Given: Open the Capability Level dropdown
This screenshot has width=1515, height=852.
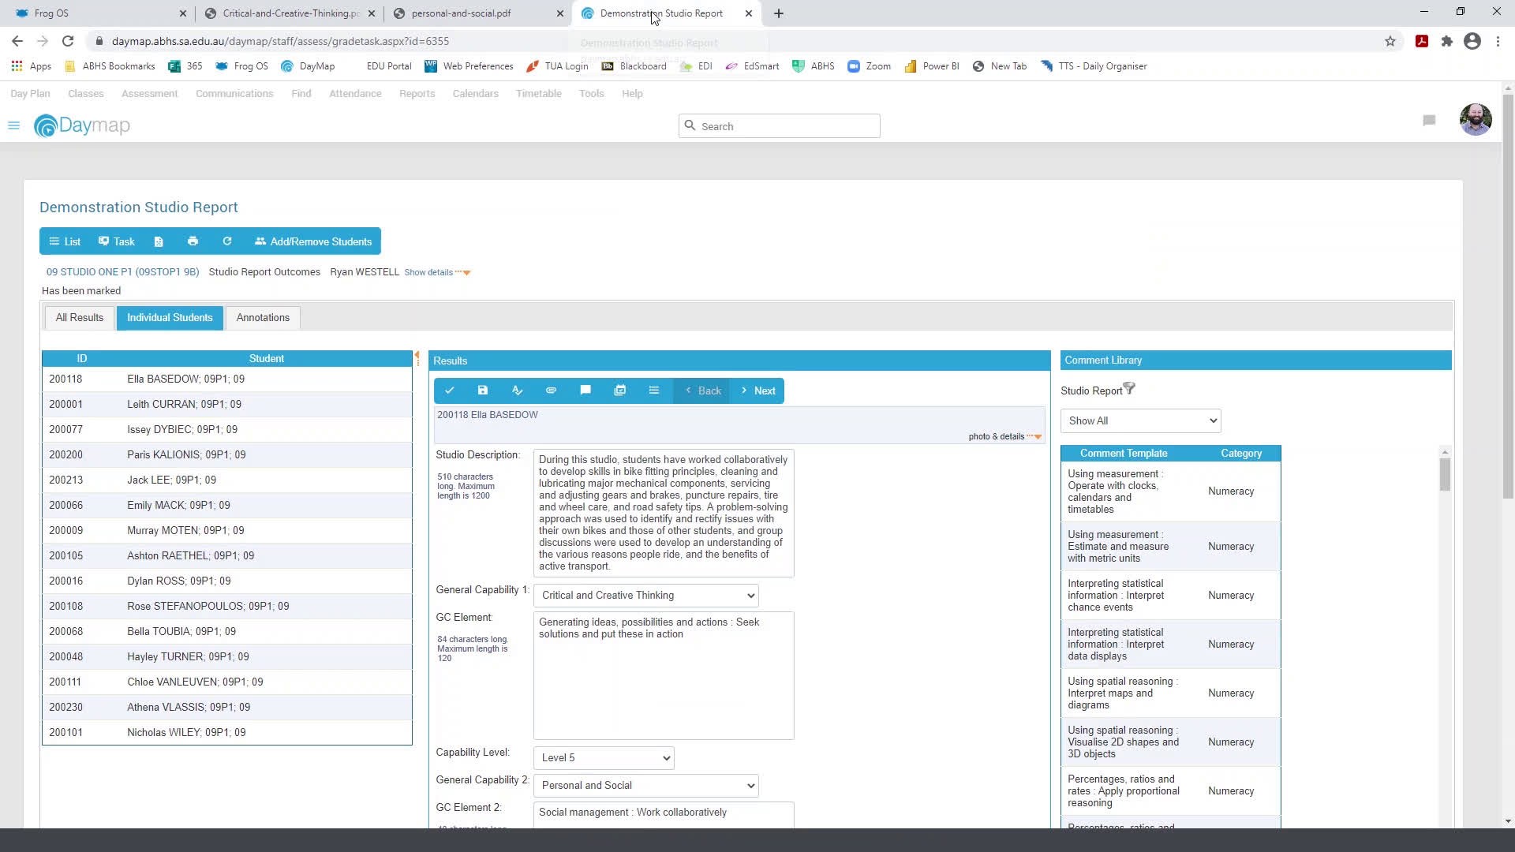Looking at the screenshot, I should pos(604,758).
